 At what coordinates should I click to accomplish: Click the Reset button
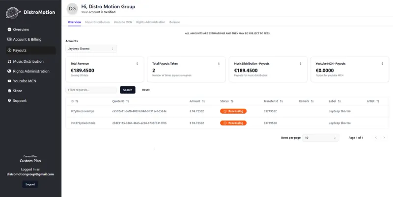[x=145, y=90]
